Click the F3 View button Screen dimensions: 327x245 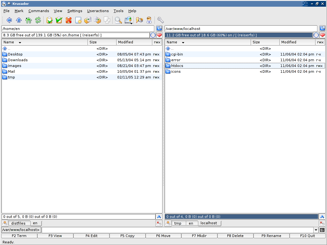(x=55, y=236)
